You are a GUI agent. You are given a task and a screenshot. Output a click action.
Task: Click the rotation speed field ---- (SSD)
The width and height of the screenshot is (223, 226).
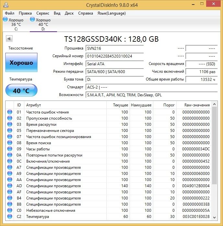202,64
